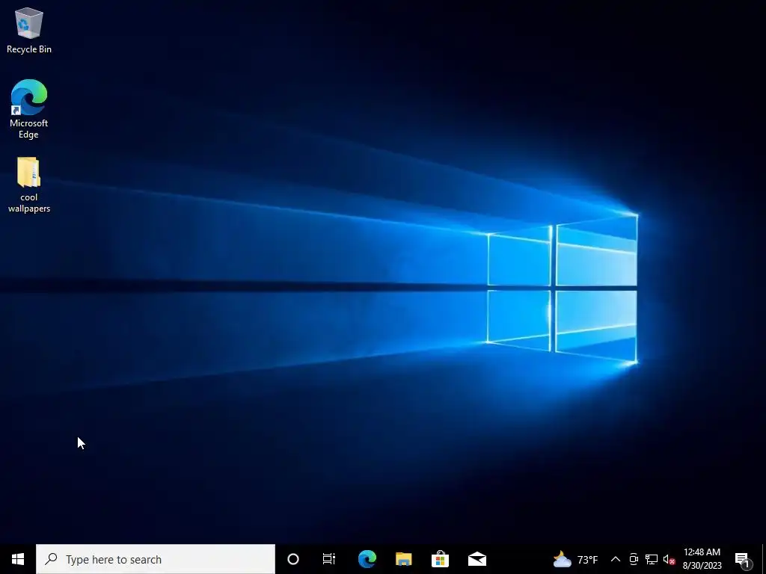Image resolution: width=766 pixels, height=574 pixels.
Task: Select the Recycle Bin desktop icon
Action: 29,31
